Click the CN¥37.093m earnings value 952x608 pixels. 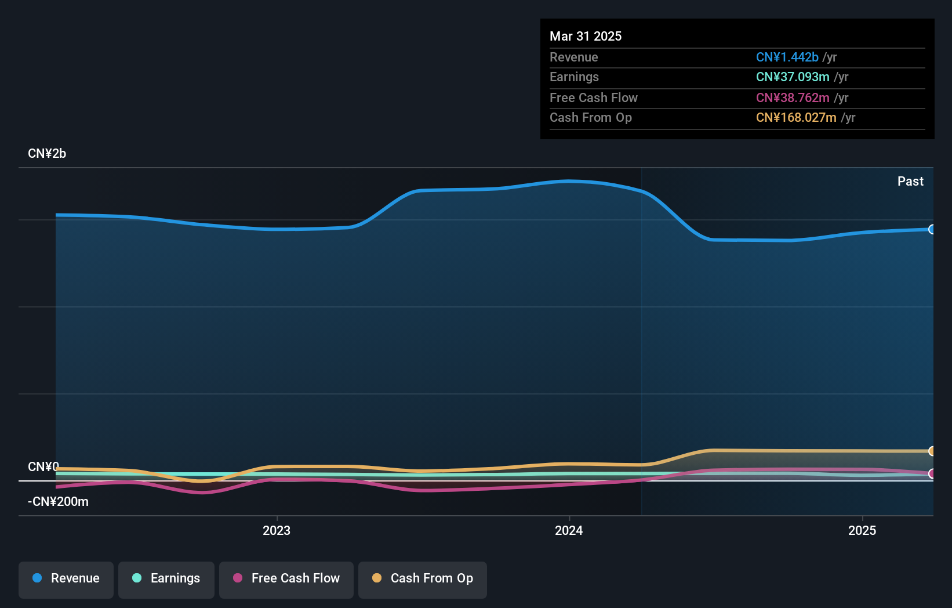pyautogui.click(x=793, y=77)
